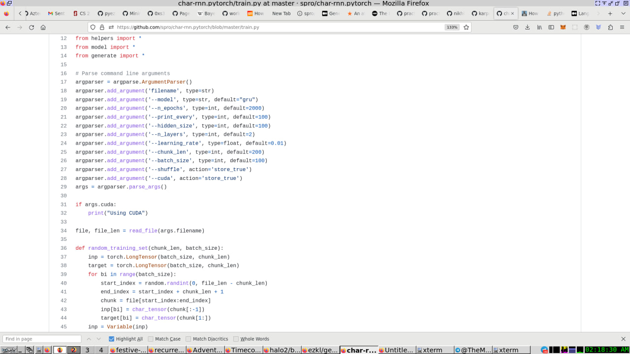
Task: Switch to the Lang tab
Action: [x=580, y=13]
